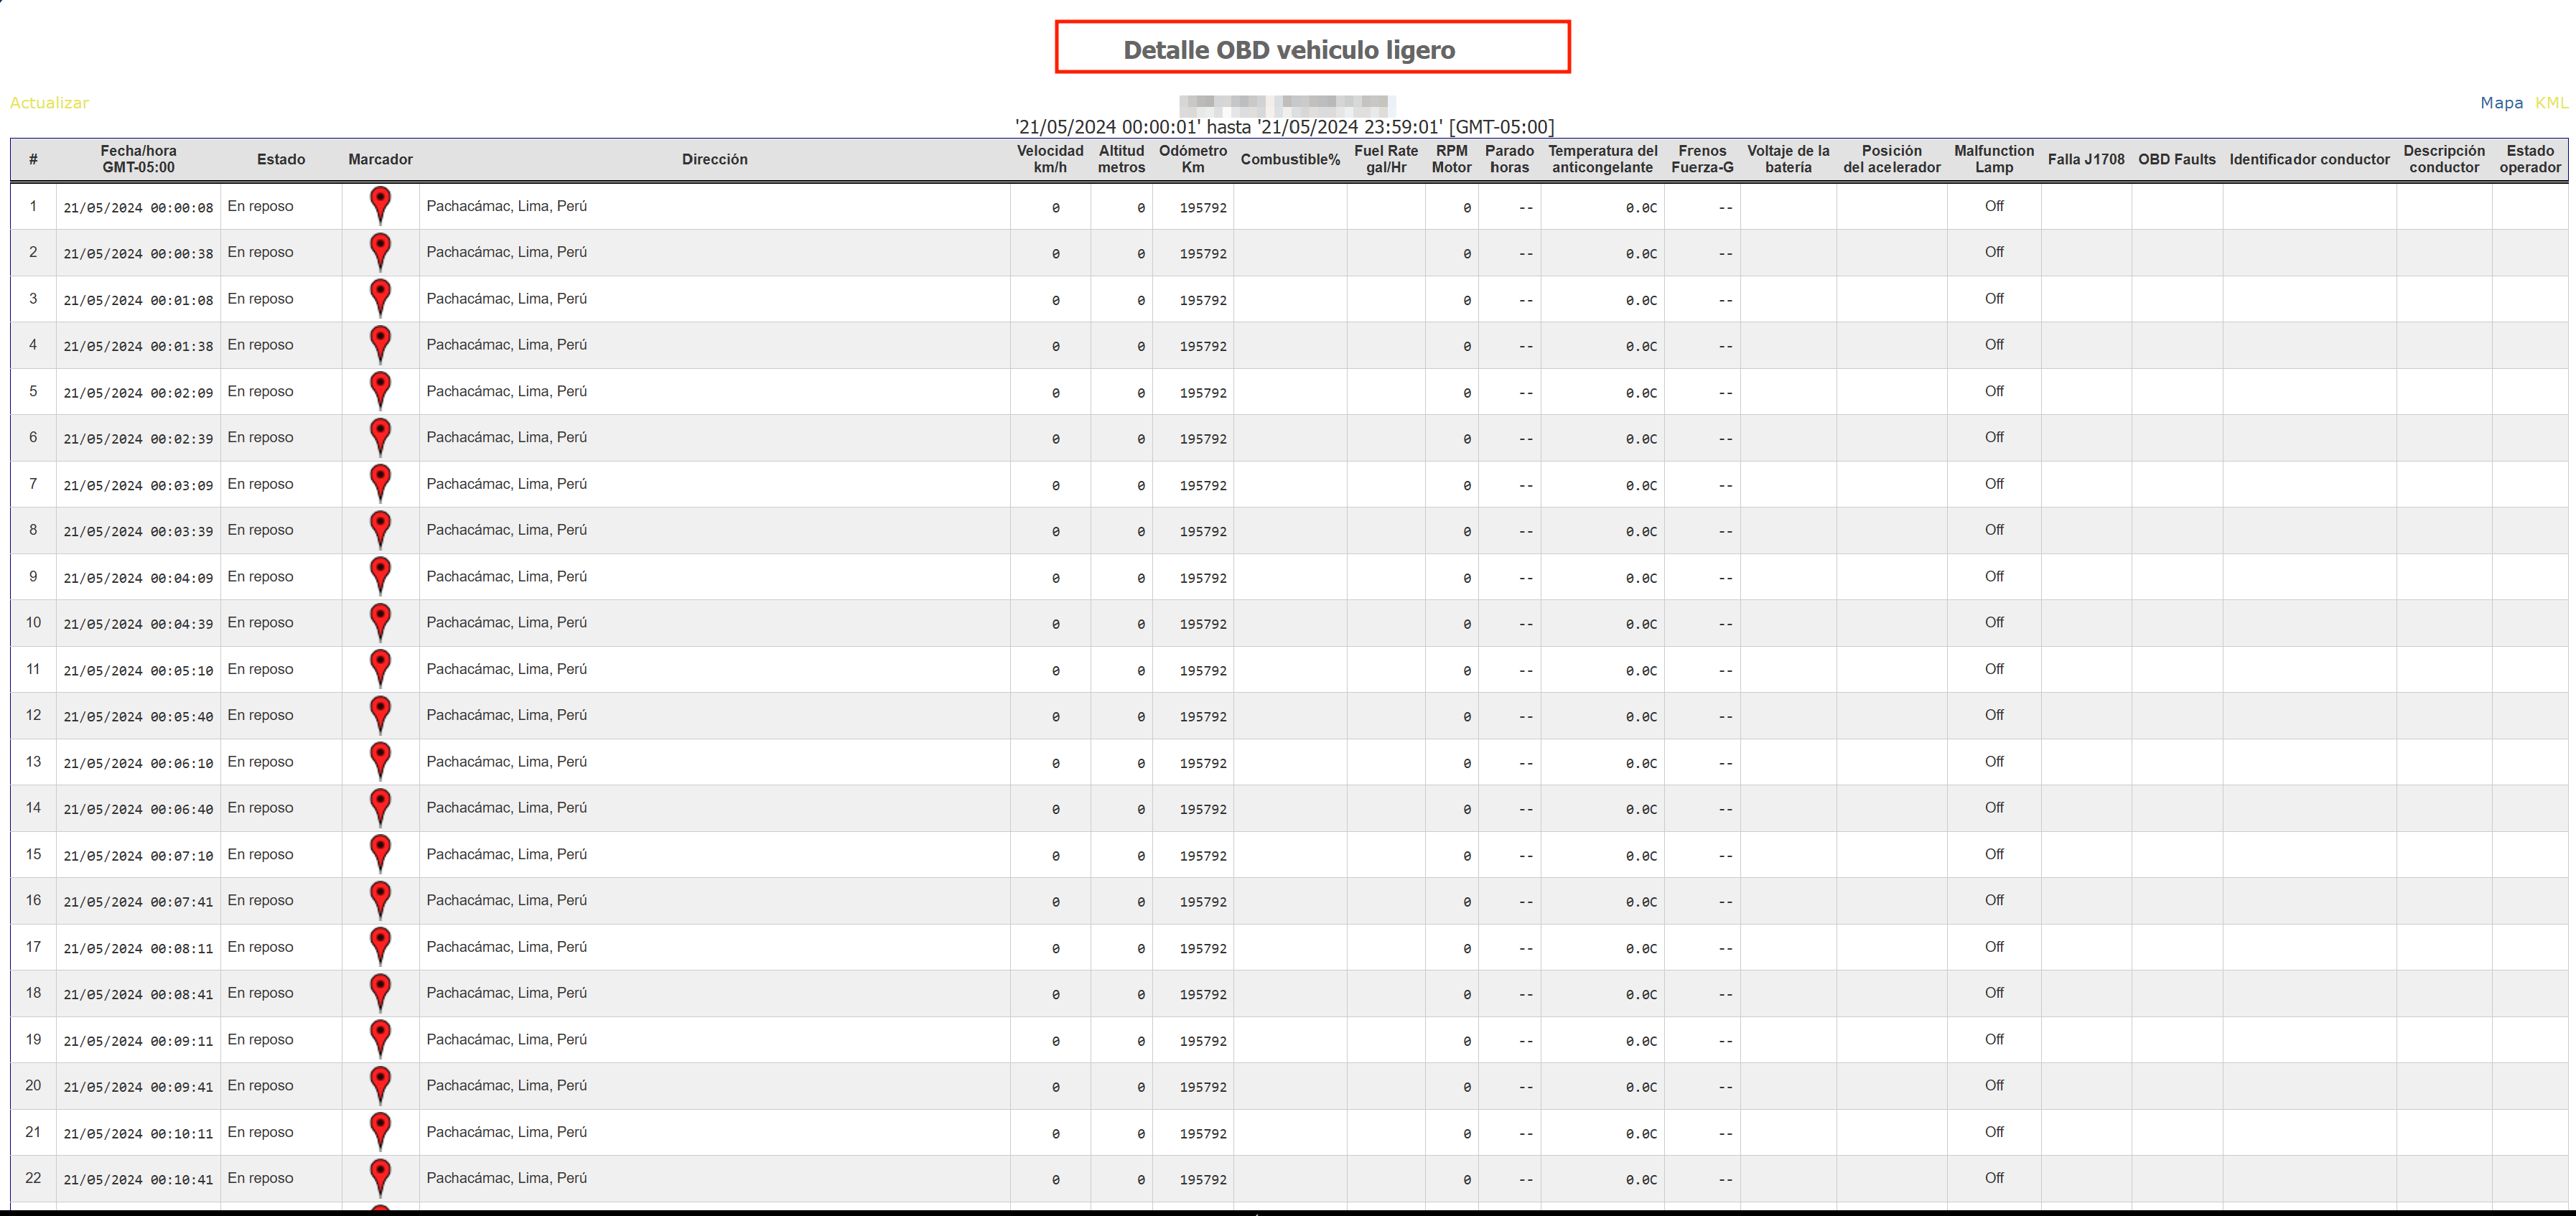Image resolution: width=2576 pixels, height=1216 pixels.
Task: Open the Mapa link
Action: 2501,103
